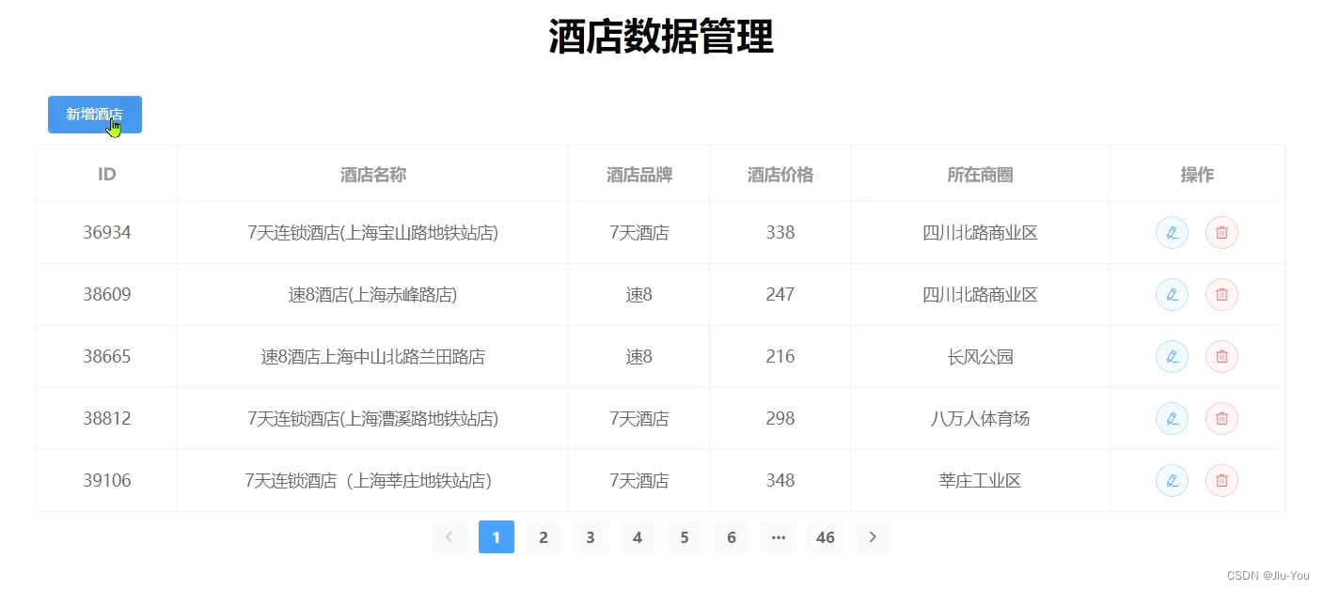
Task: Click the next page arrow
Action: point(873,536)
